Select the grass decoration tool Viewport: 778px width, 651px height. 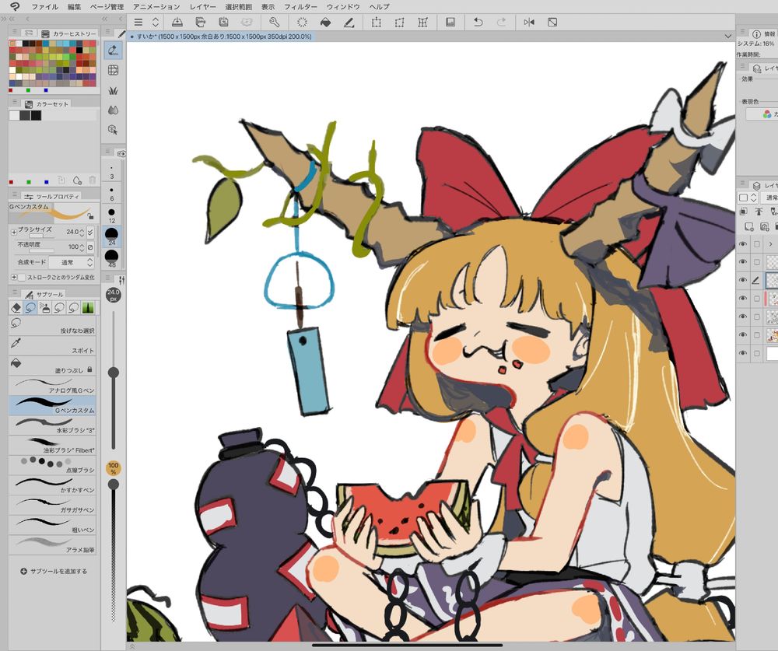pyautogui.click(x=113, y=90)
